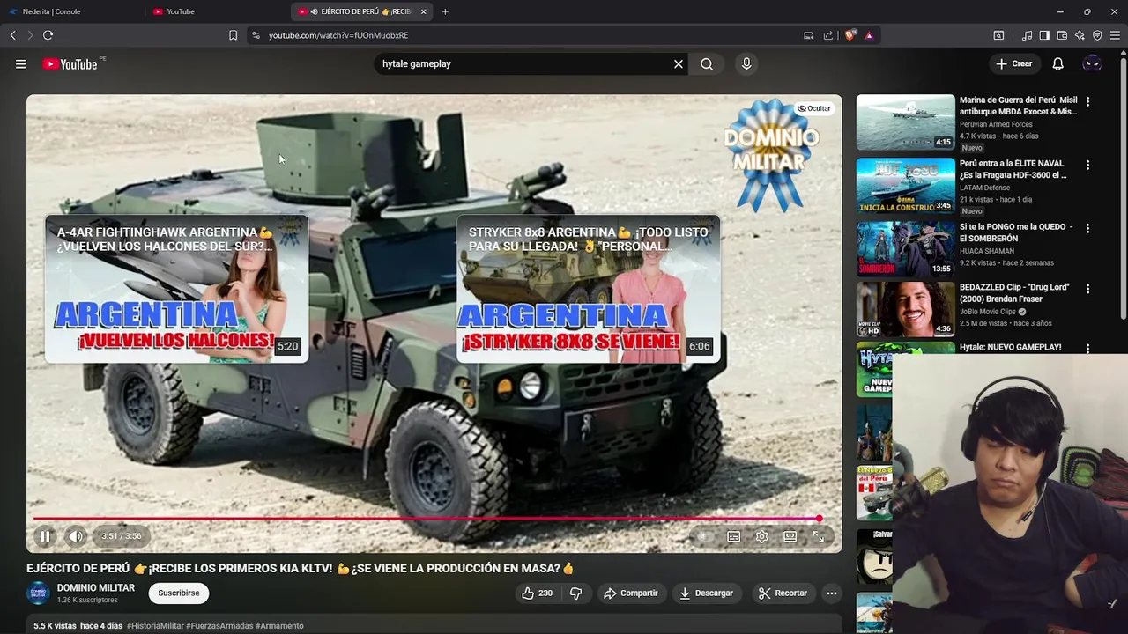Dislike the video with the thumbs down

click(x=575, y=593)
